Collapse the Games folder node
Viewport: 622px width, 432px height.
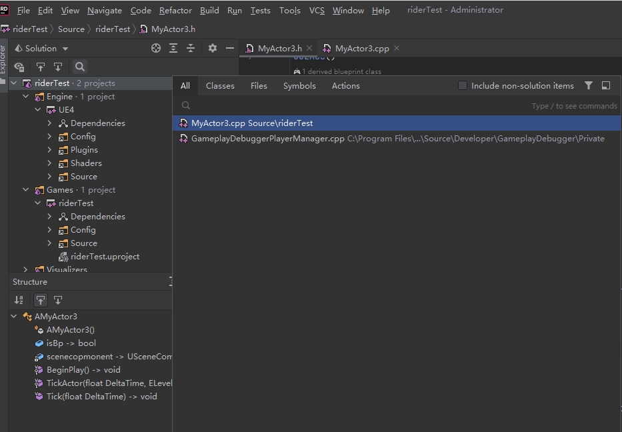26,190
